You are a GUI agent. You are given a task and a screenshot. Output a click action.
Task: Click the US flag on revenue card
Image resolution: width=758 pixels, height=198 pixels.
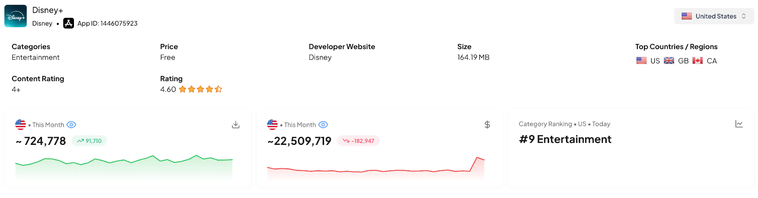click(272, 124)
